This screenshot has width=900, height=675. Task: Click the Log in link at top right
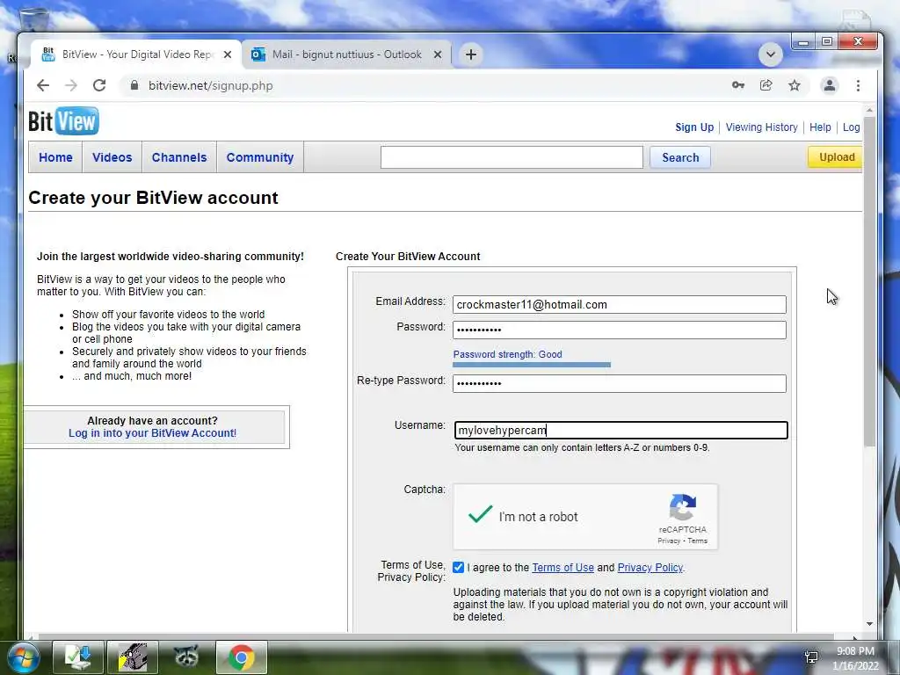pyautogui.click(x=852, y=127)
